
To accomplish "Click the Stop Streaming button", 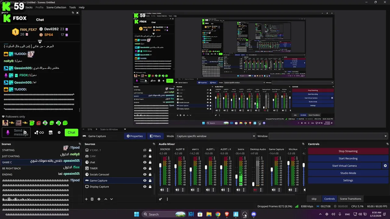I will pyautogui.click(x=348, y=151).
